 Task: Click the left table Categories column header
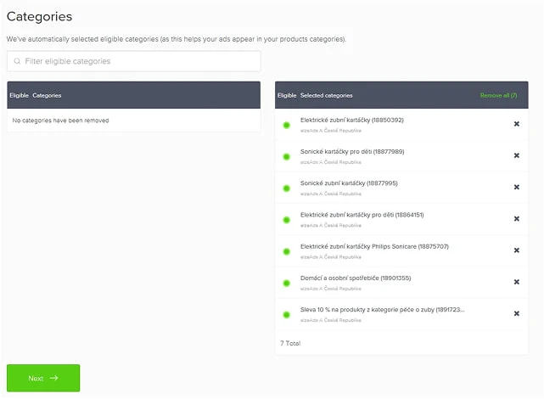pyautogui.click(x=47, y=95)
